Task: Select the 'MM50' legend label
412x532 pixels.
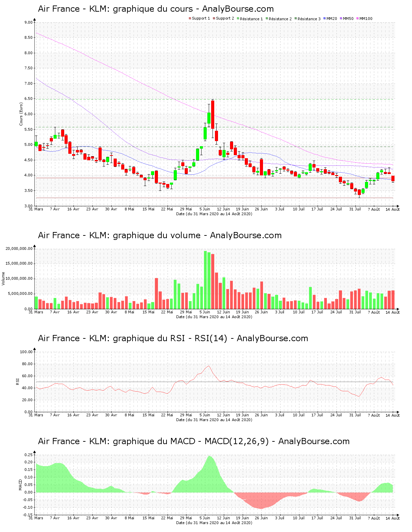Action: click(348, 19)
